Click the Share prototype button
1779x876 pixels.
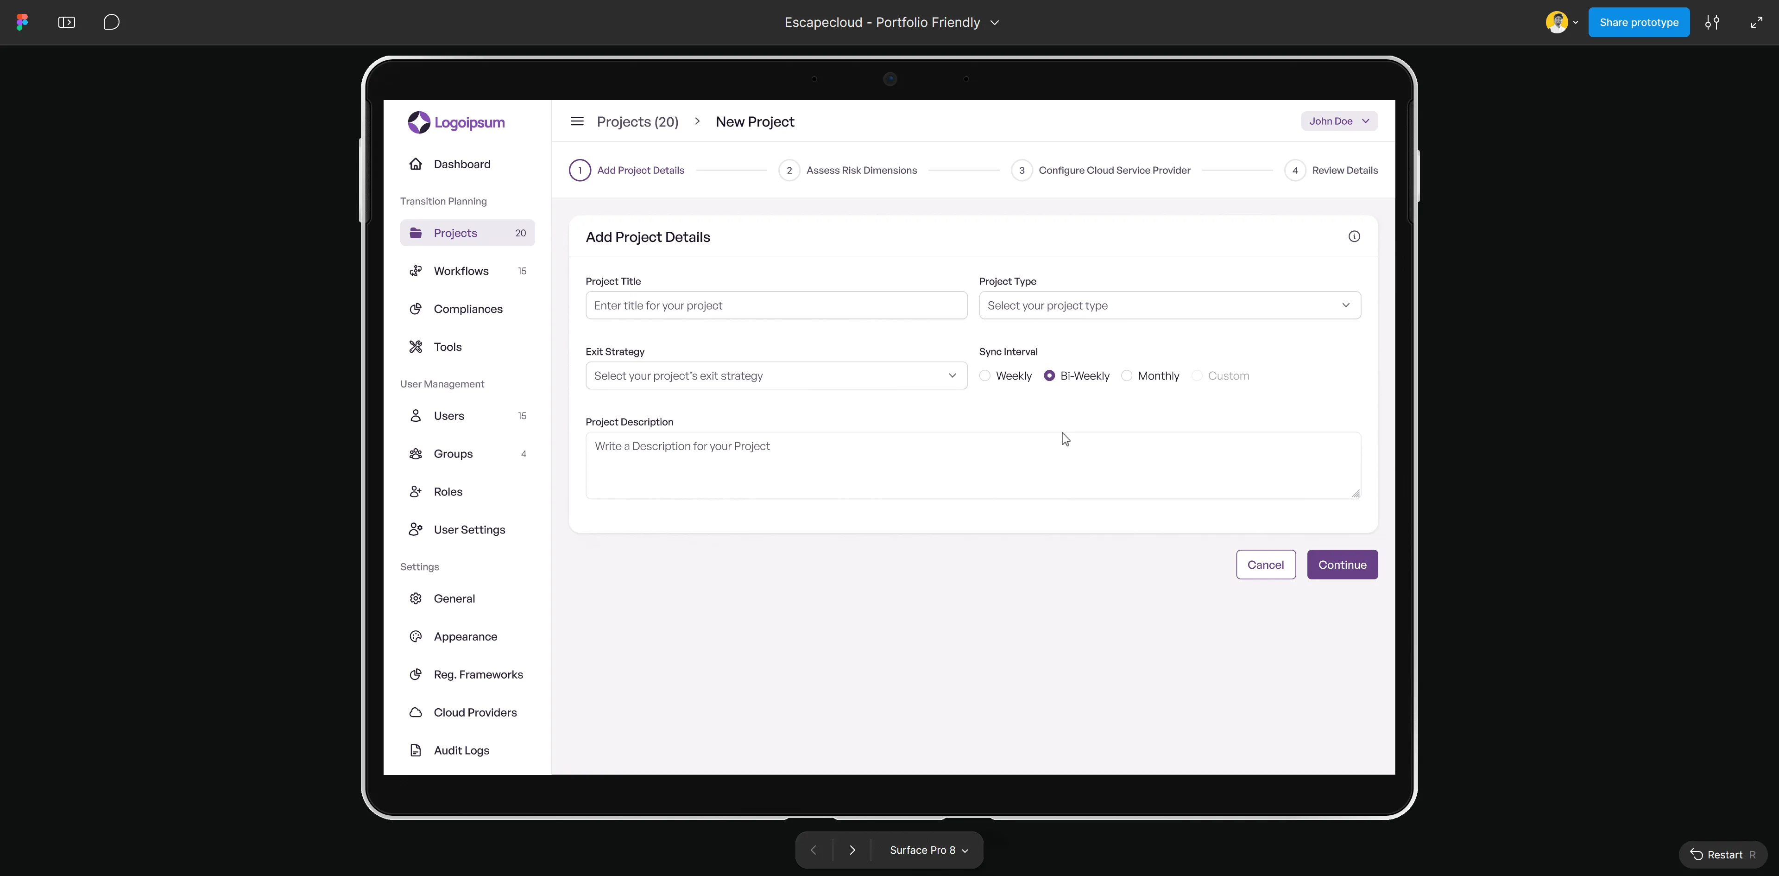point(1639,22)
